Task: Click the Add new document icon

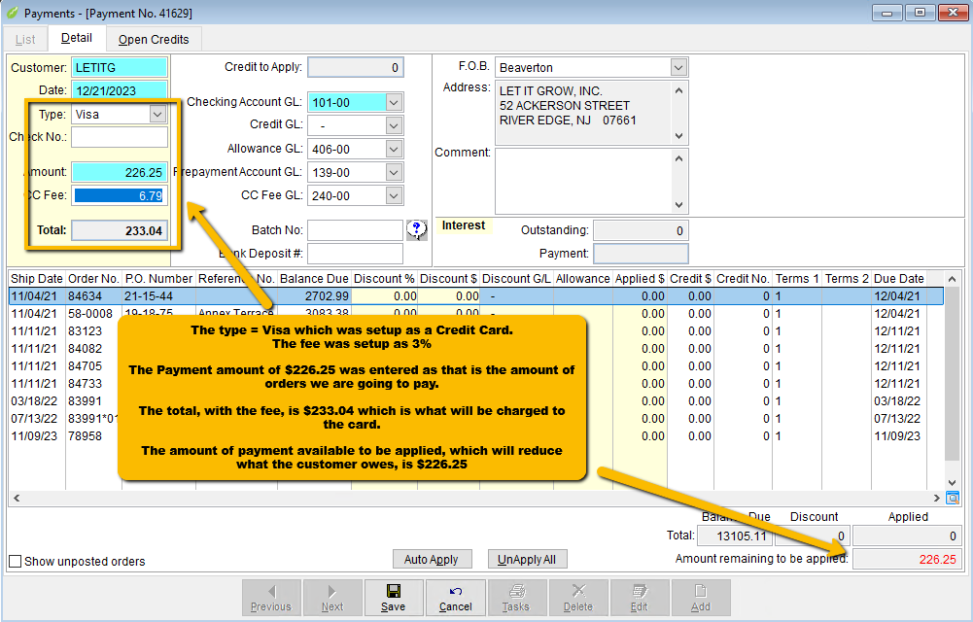Action: pyautogui.click(x=700, y=597)
